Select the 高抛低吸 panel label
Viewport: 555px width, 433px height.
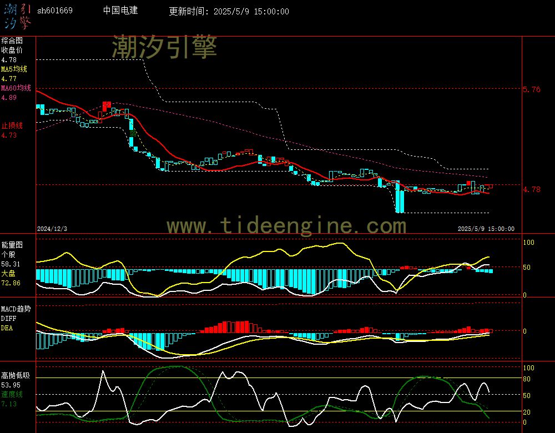point(16,376)
